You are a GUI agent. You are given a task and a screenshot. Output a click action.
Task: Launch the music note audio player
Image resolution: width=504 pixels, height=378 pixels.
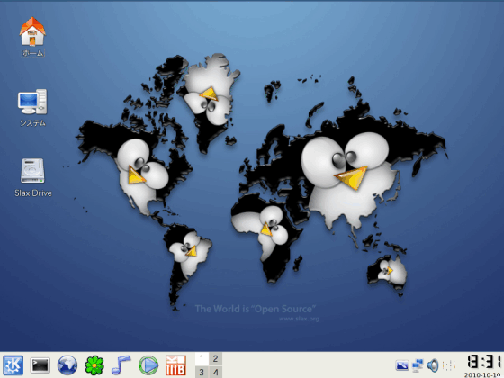pos(121,365)
